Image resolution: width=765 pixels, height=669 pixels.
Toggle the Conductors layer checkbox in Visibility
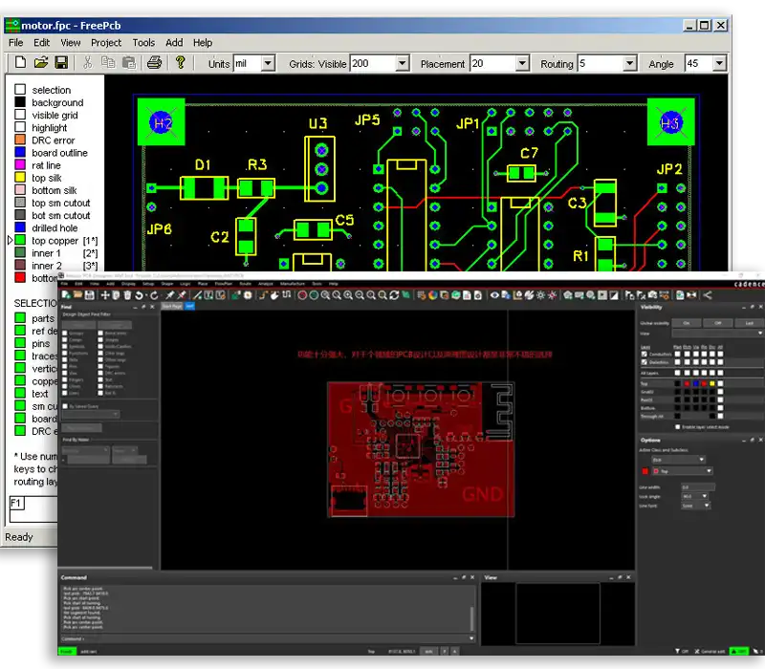(645, 354)
